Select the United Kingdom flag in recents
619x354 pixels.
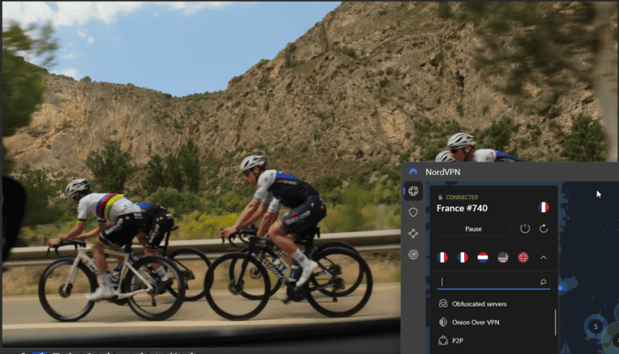(x=523, y=257)
